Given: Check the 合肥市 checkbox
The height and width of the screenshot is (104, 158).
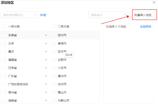Looking at the screenshot, I should point(55,60).
